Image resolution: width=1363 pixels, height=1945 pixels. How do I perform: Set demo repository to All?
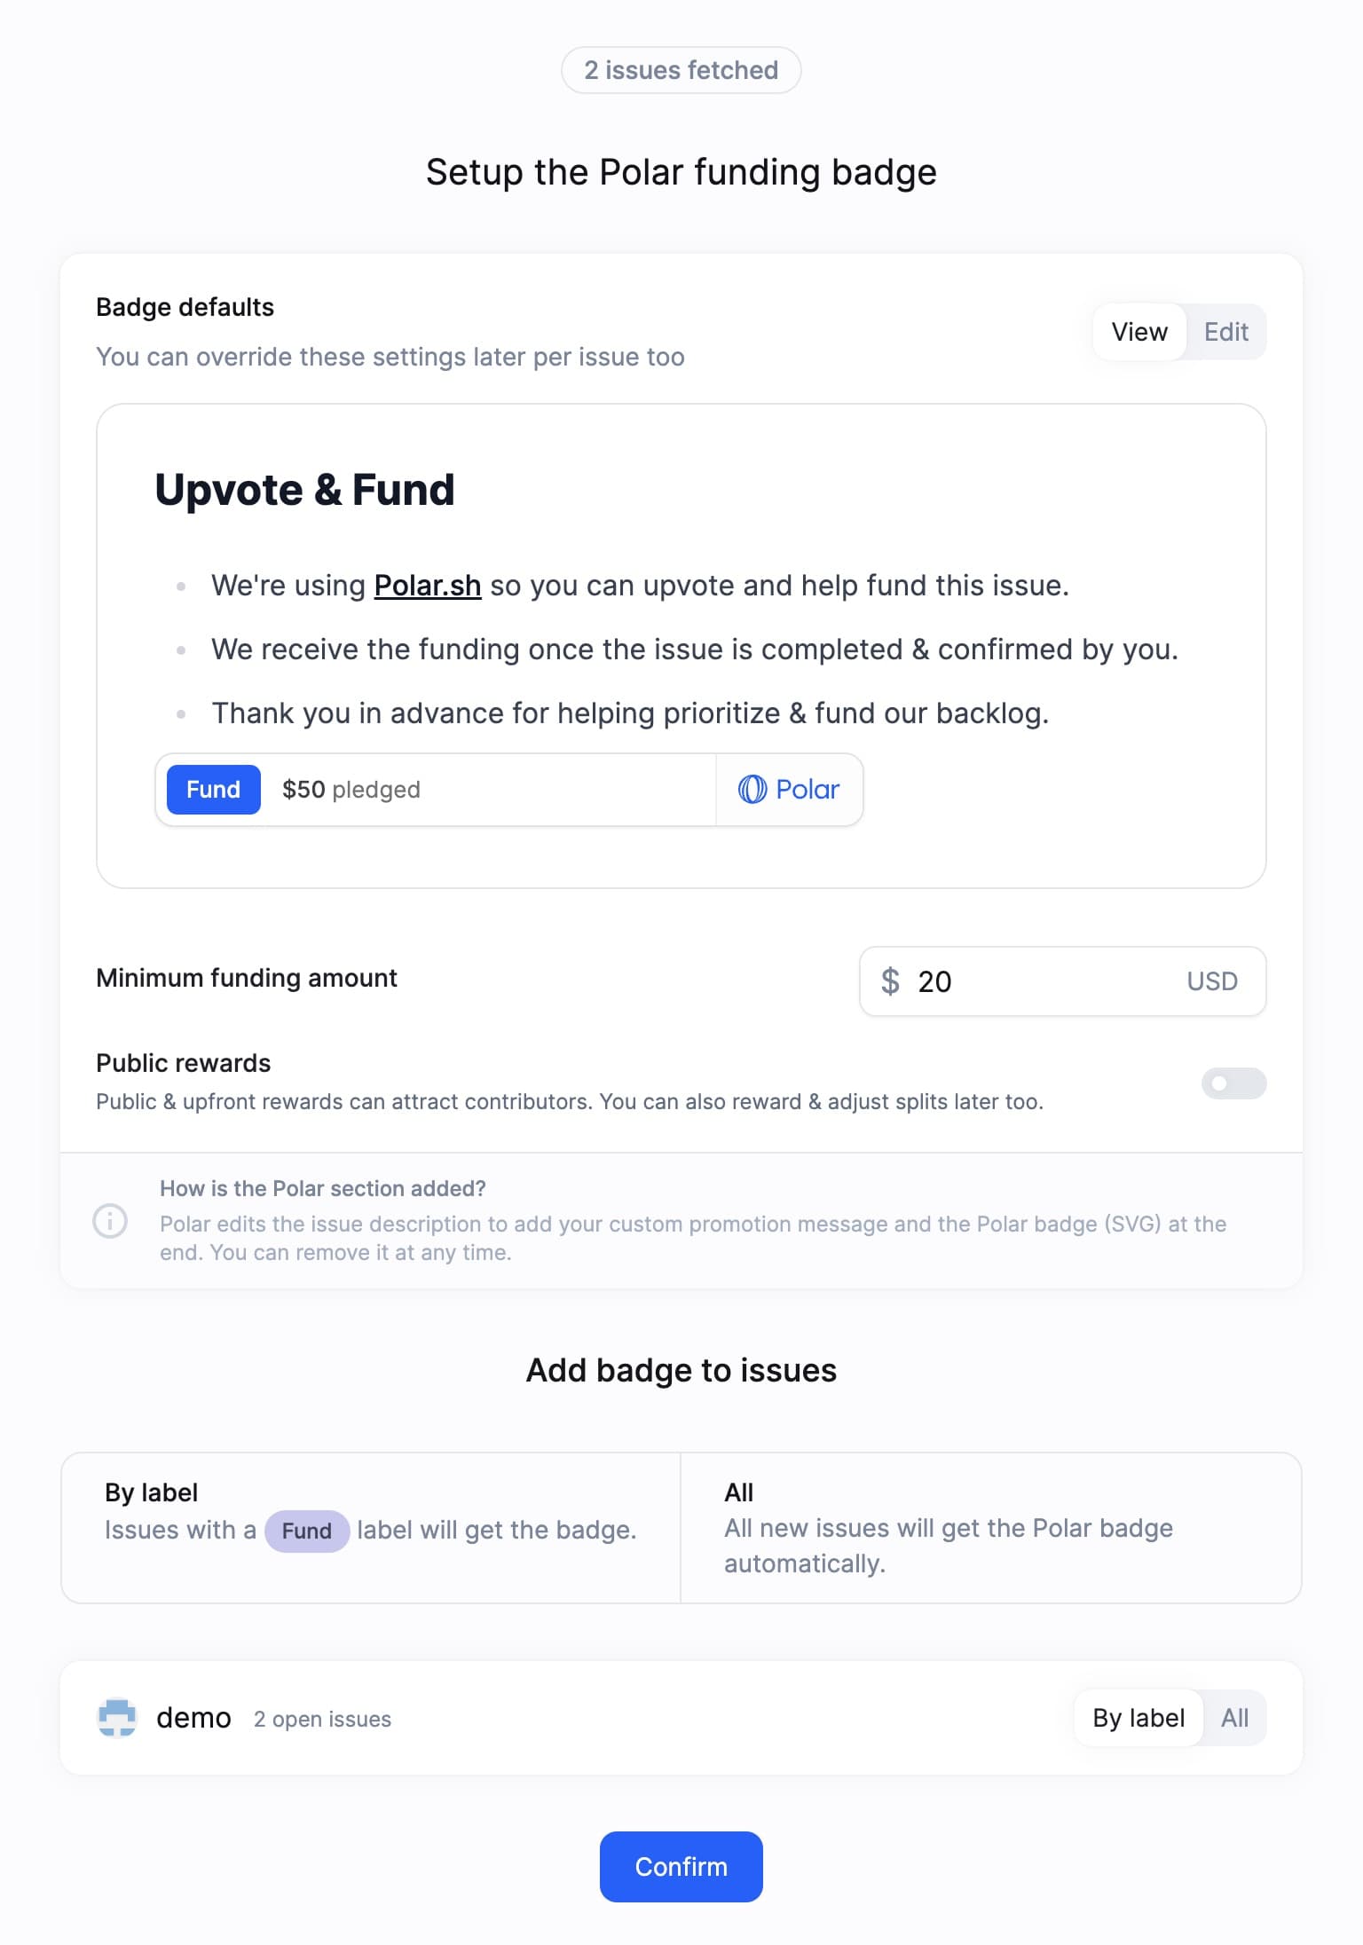click(1234, 1718)
